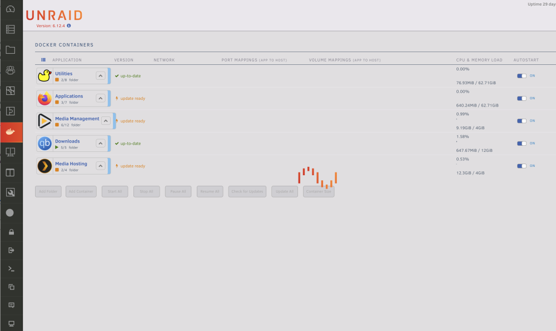
Task: Expand the Media Management folder chevron
Action: [x=106, y=121]
